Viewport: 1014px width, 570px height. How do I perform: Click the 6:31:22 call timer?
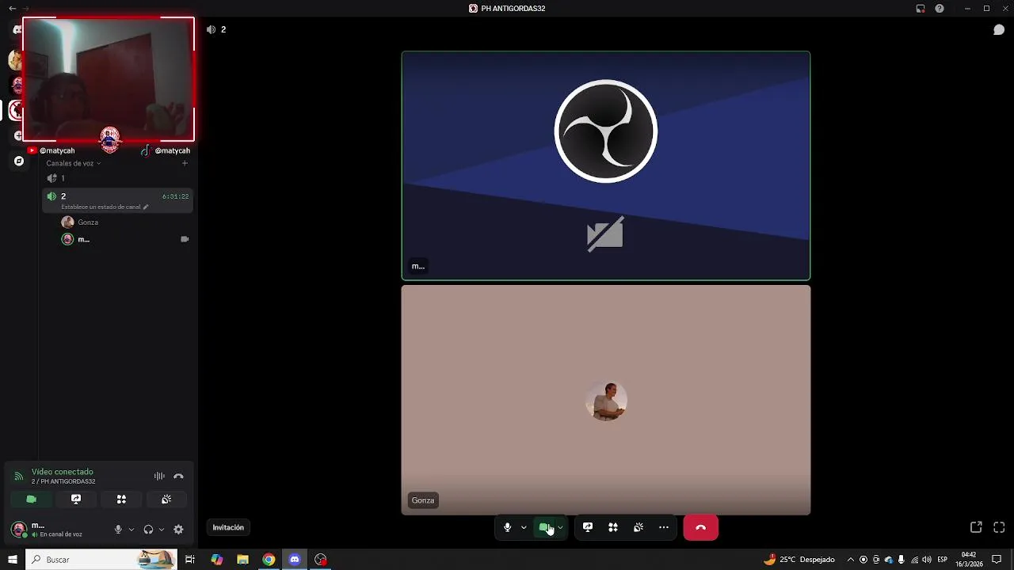click(176, 196)
